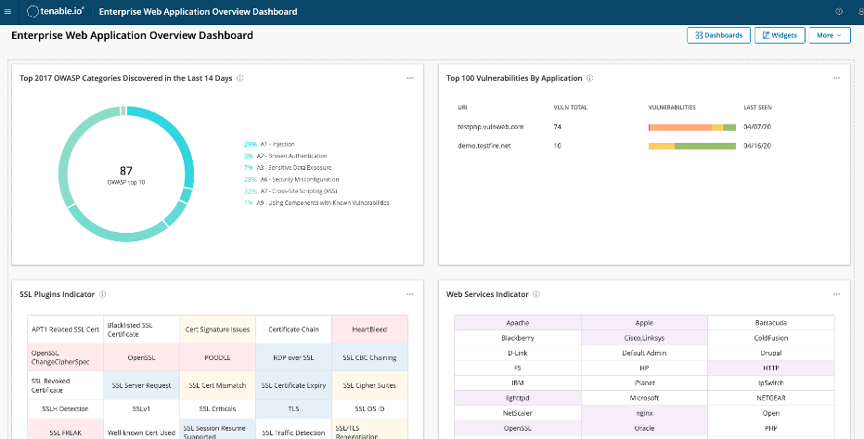Click the SSL CBC Chaining cell

click(x=369, y=357)
